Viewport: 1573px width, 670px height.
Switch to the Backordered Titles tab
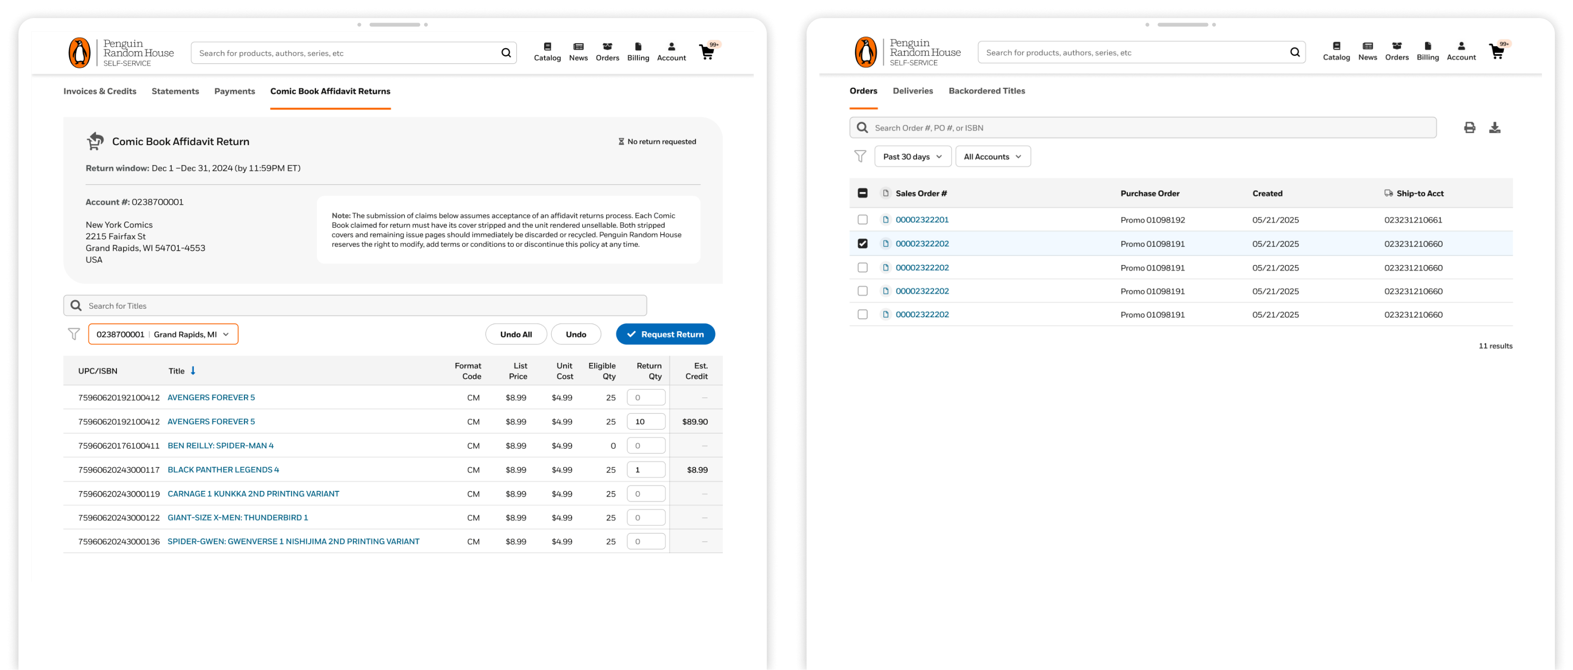(986, 91)
